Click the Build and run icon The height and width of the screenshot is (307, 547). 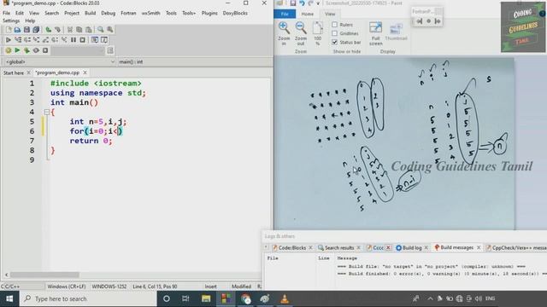tap(26, 50)
